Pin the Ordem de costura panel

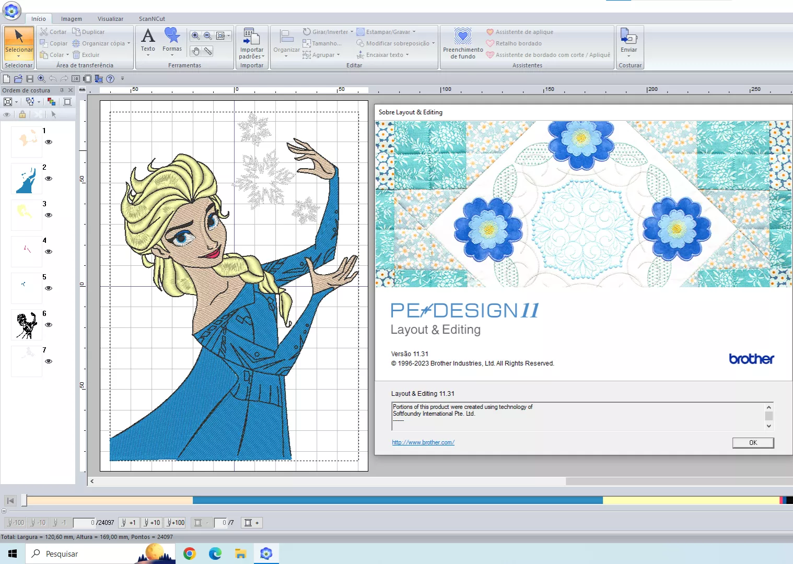pyautogui.click(x=62, y=90)
